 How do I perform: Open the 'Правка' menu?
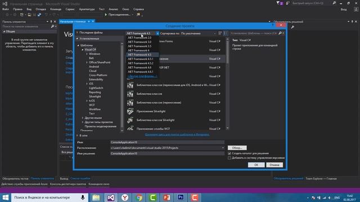point(17,9)
